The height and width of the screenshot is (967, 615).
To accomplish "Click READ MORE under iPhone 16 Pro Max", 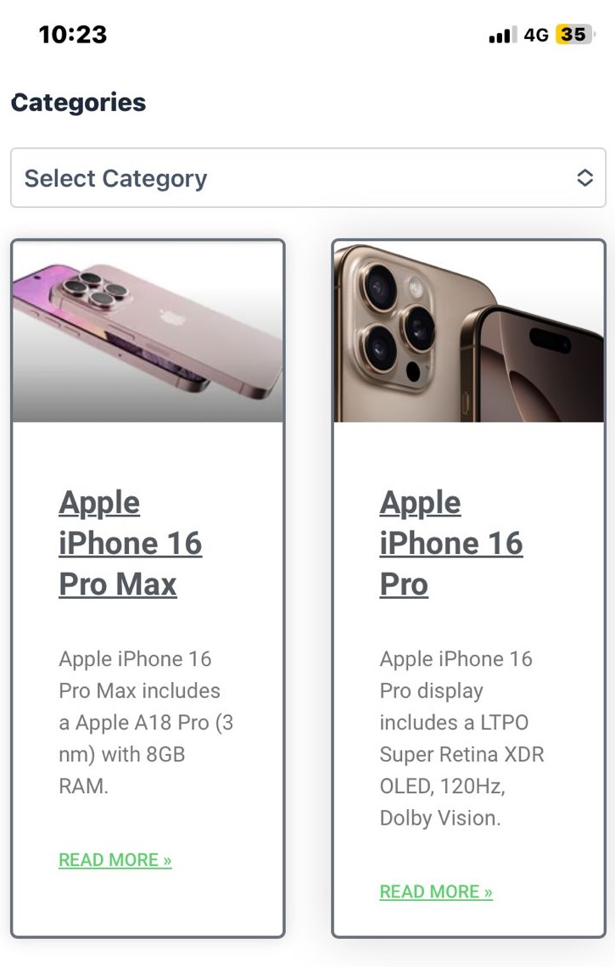I will (x=115, y=860).
